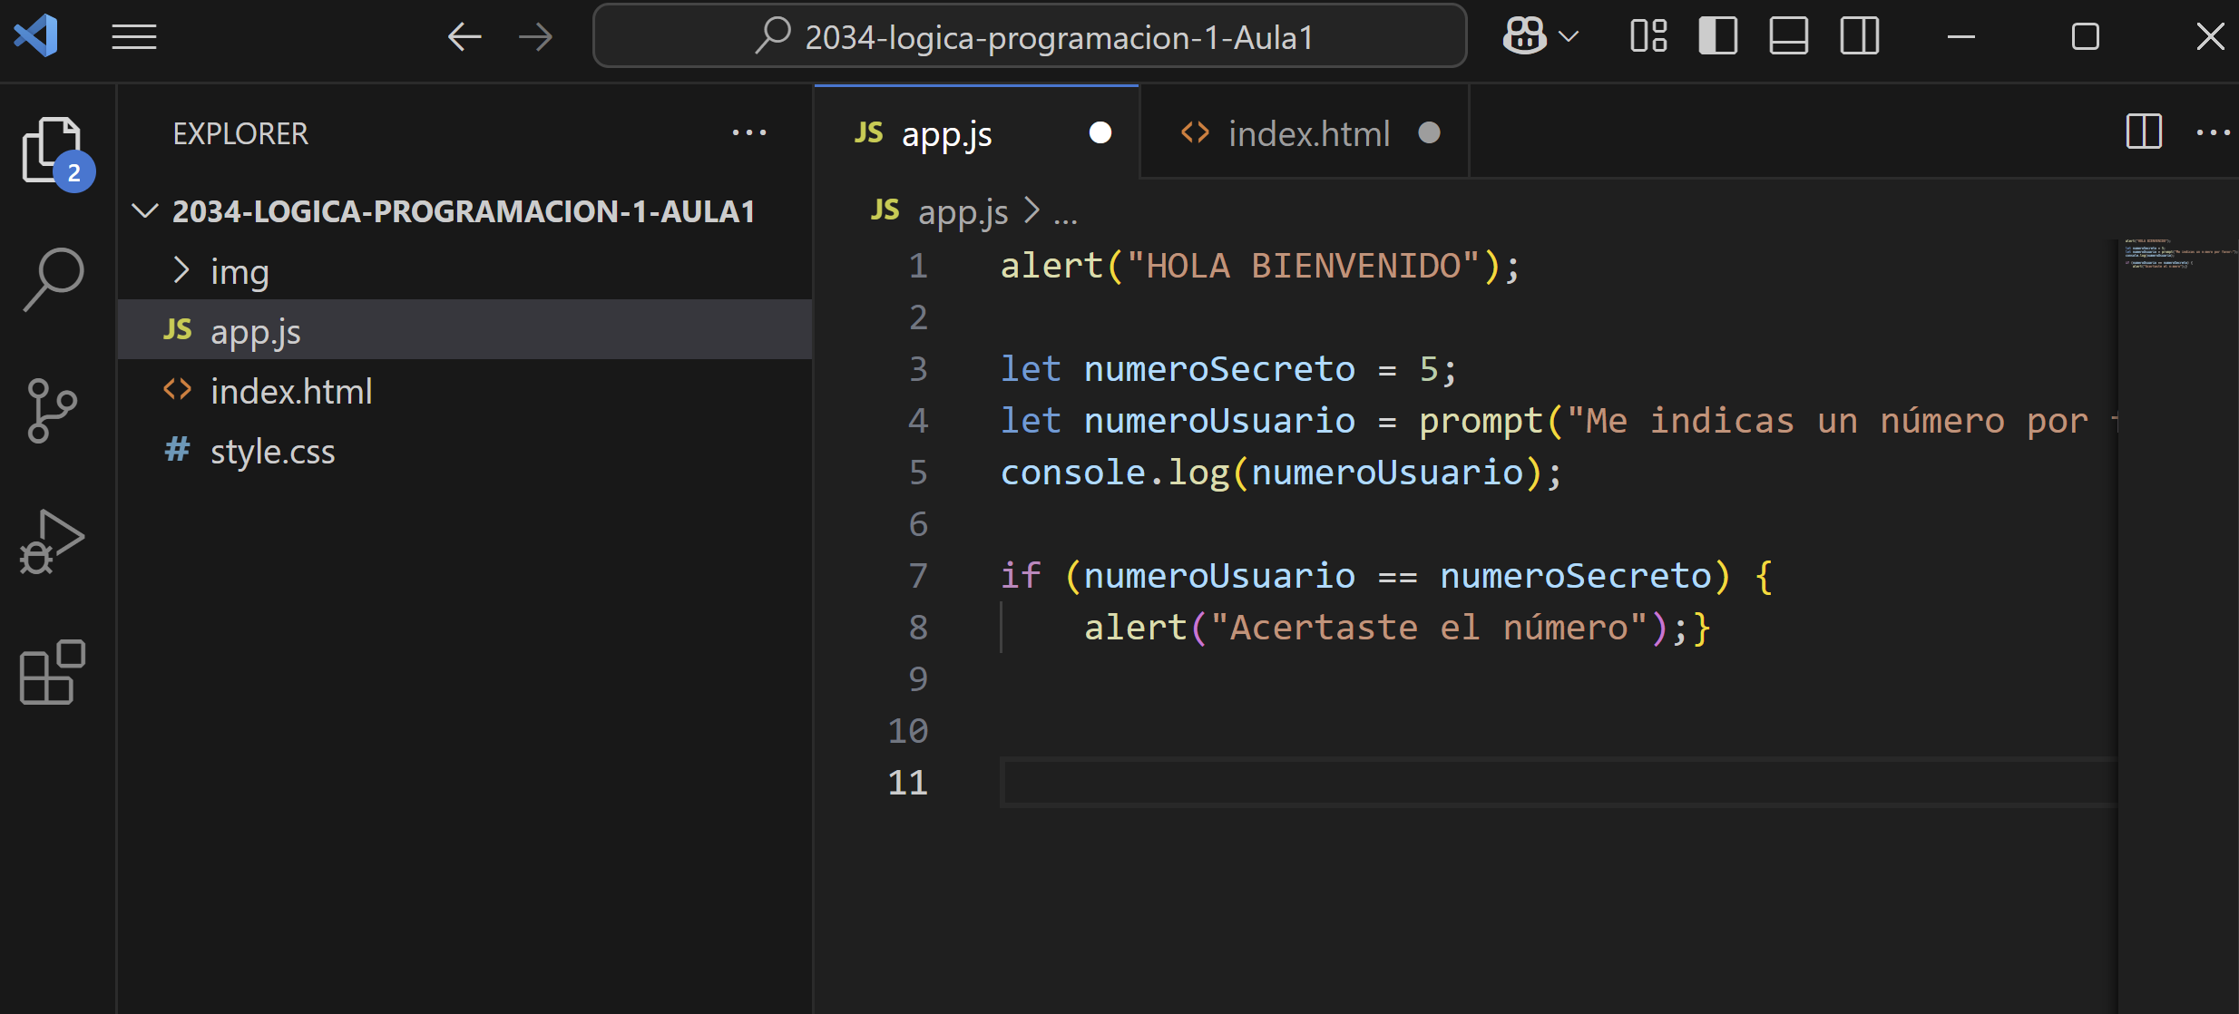Collapse the 2034-LOGICA-PROGRAMACION-1-AULA1 folder
The image size is (2239, 1014).
[x=464, y=211]
